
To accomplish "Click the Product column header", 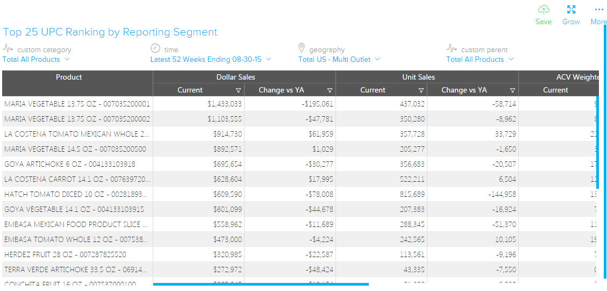I will tap(69, 77).
